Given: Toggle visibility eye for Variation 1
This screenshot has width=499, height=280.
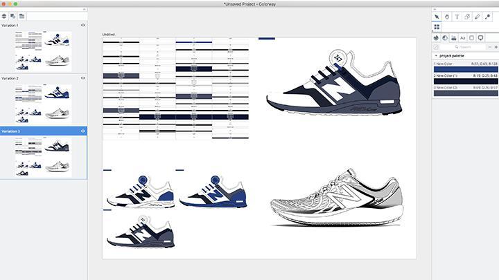Looking at the screenshot, I should [82, 26].
